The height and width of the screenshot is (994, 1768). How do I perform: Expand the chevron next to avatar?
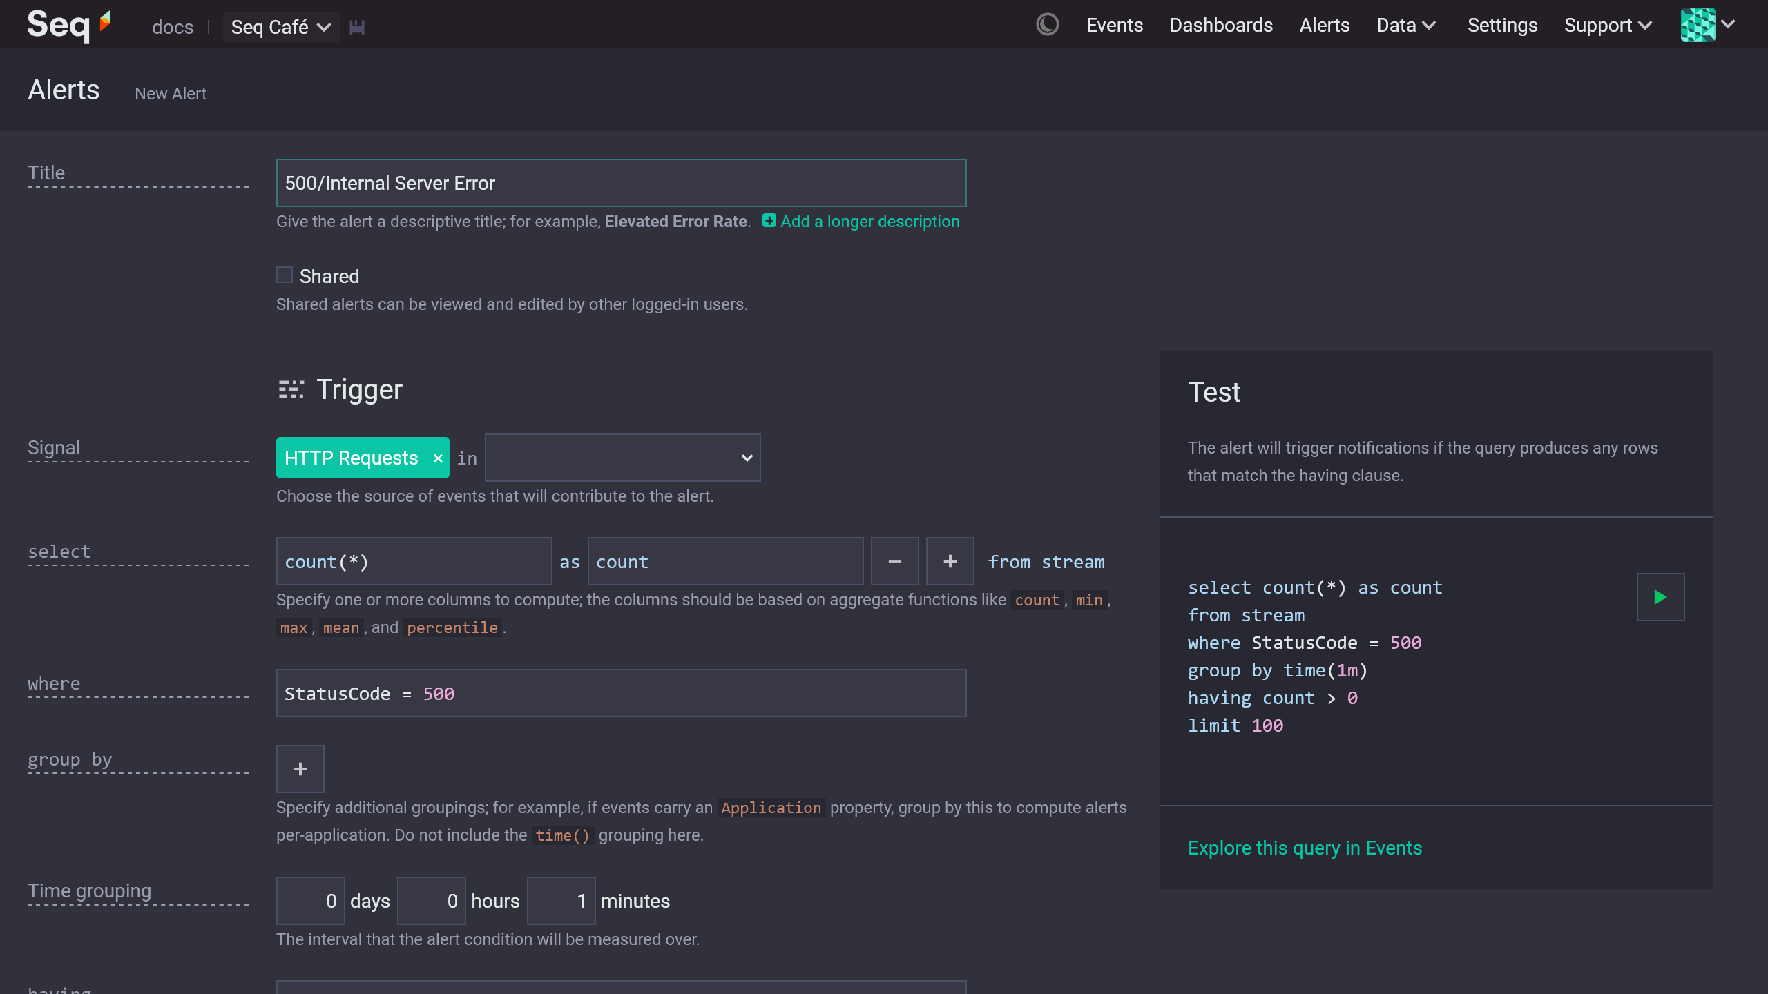(x=1728, y=25)
